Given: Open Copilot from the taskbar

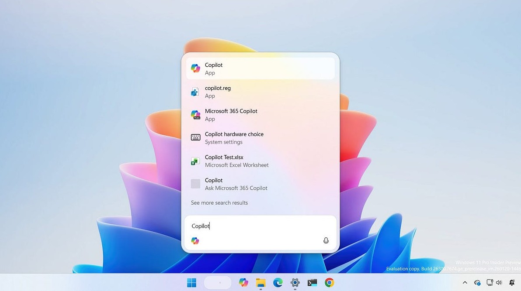Looking at the screenshot, I should [x=243, y=283].
